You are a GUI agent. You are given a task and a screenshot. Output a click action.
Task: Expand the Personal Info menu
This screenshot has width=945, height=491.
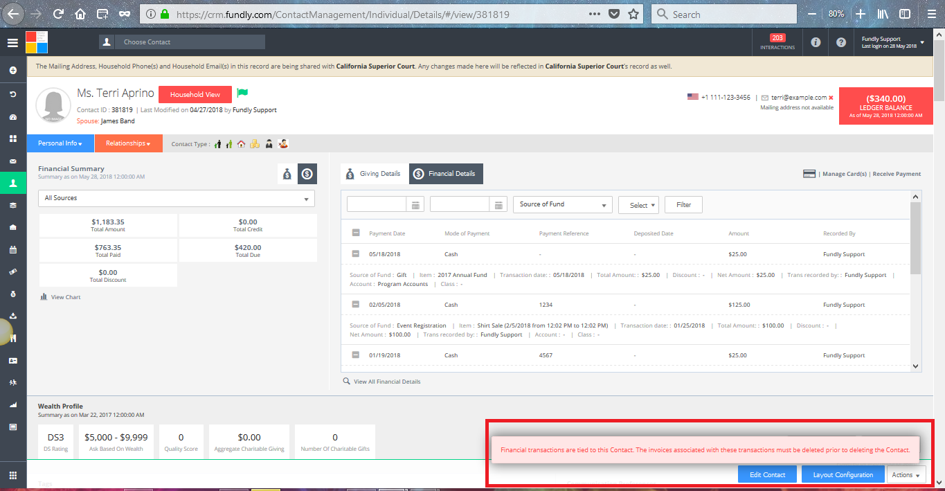(x=60, y=143)
